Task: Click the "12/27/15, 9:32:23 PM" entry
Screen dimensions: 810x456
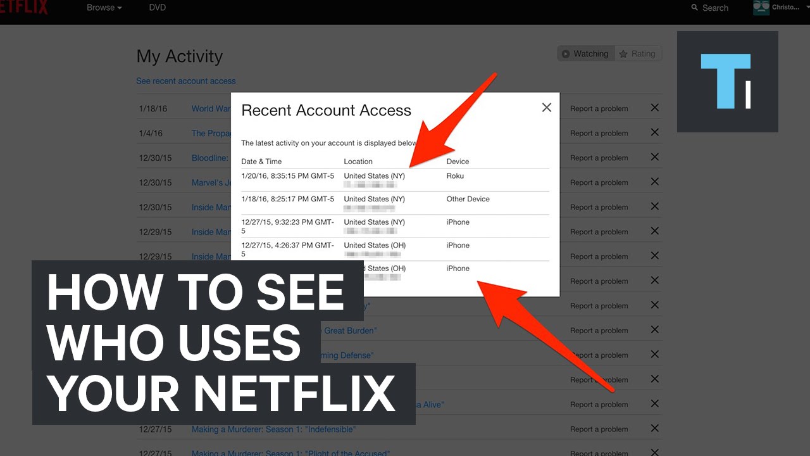Action: (x=288, y=226)
